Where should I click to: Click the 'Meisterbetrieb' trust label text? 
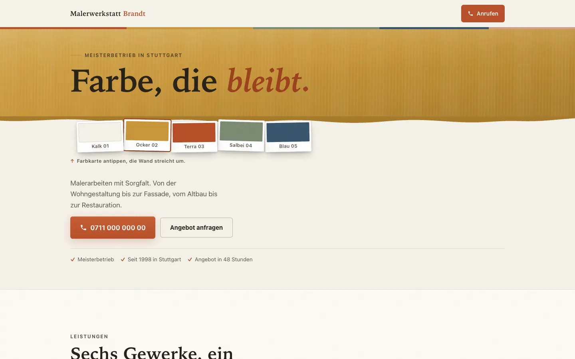[96, 260]
